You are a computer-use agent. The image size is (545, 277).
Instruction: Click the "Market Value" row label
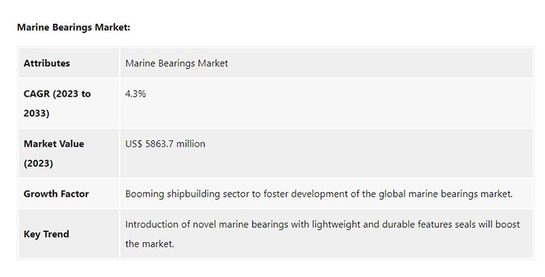click(54, 144)
